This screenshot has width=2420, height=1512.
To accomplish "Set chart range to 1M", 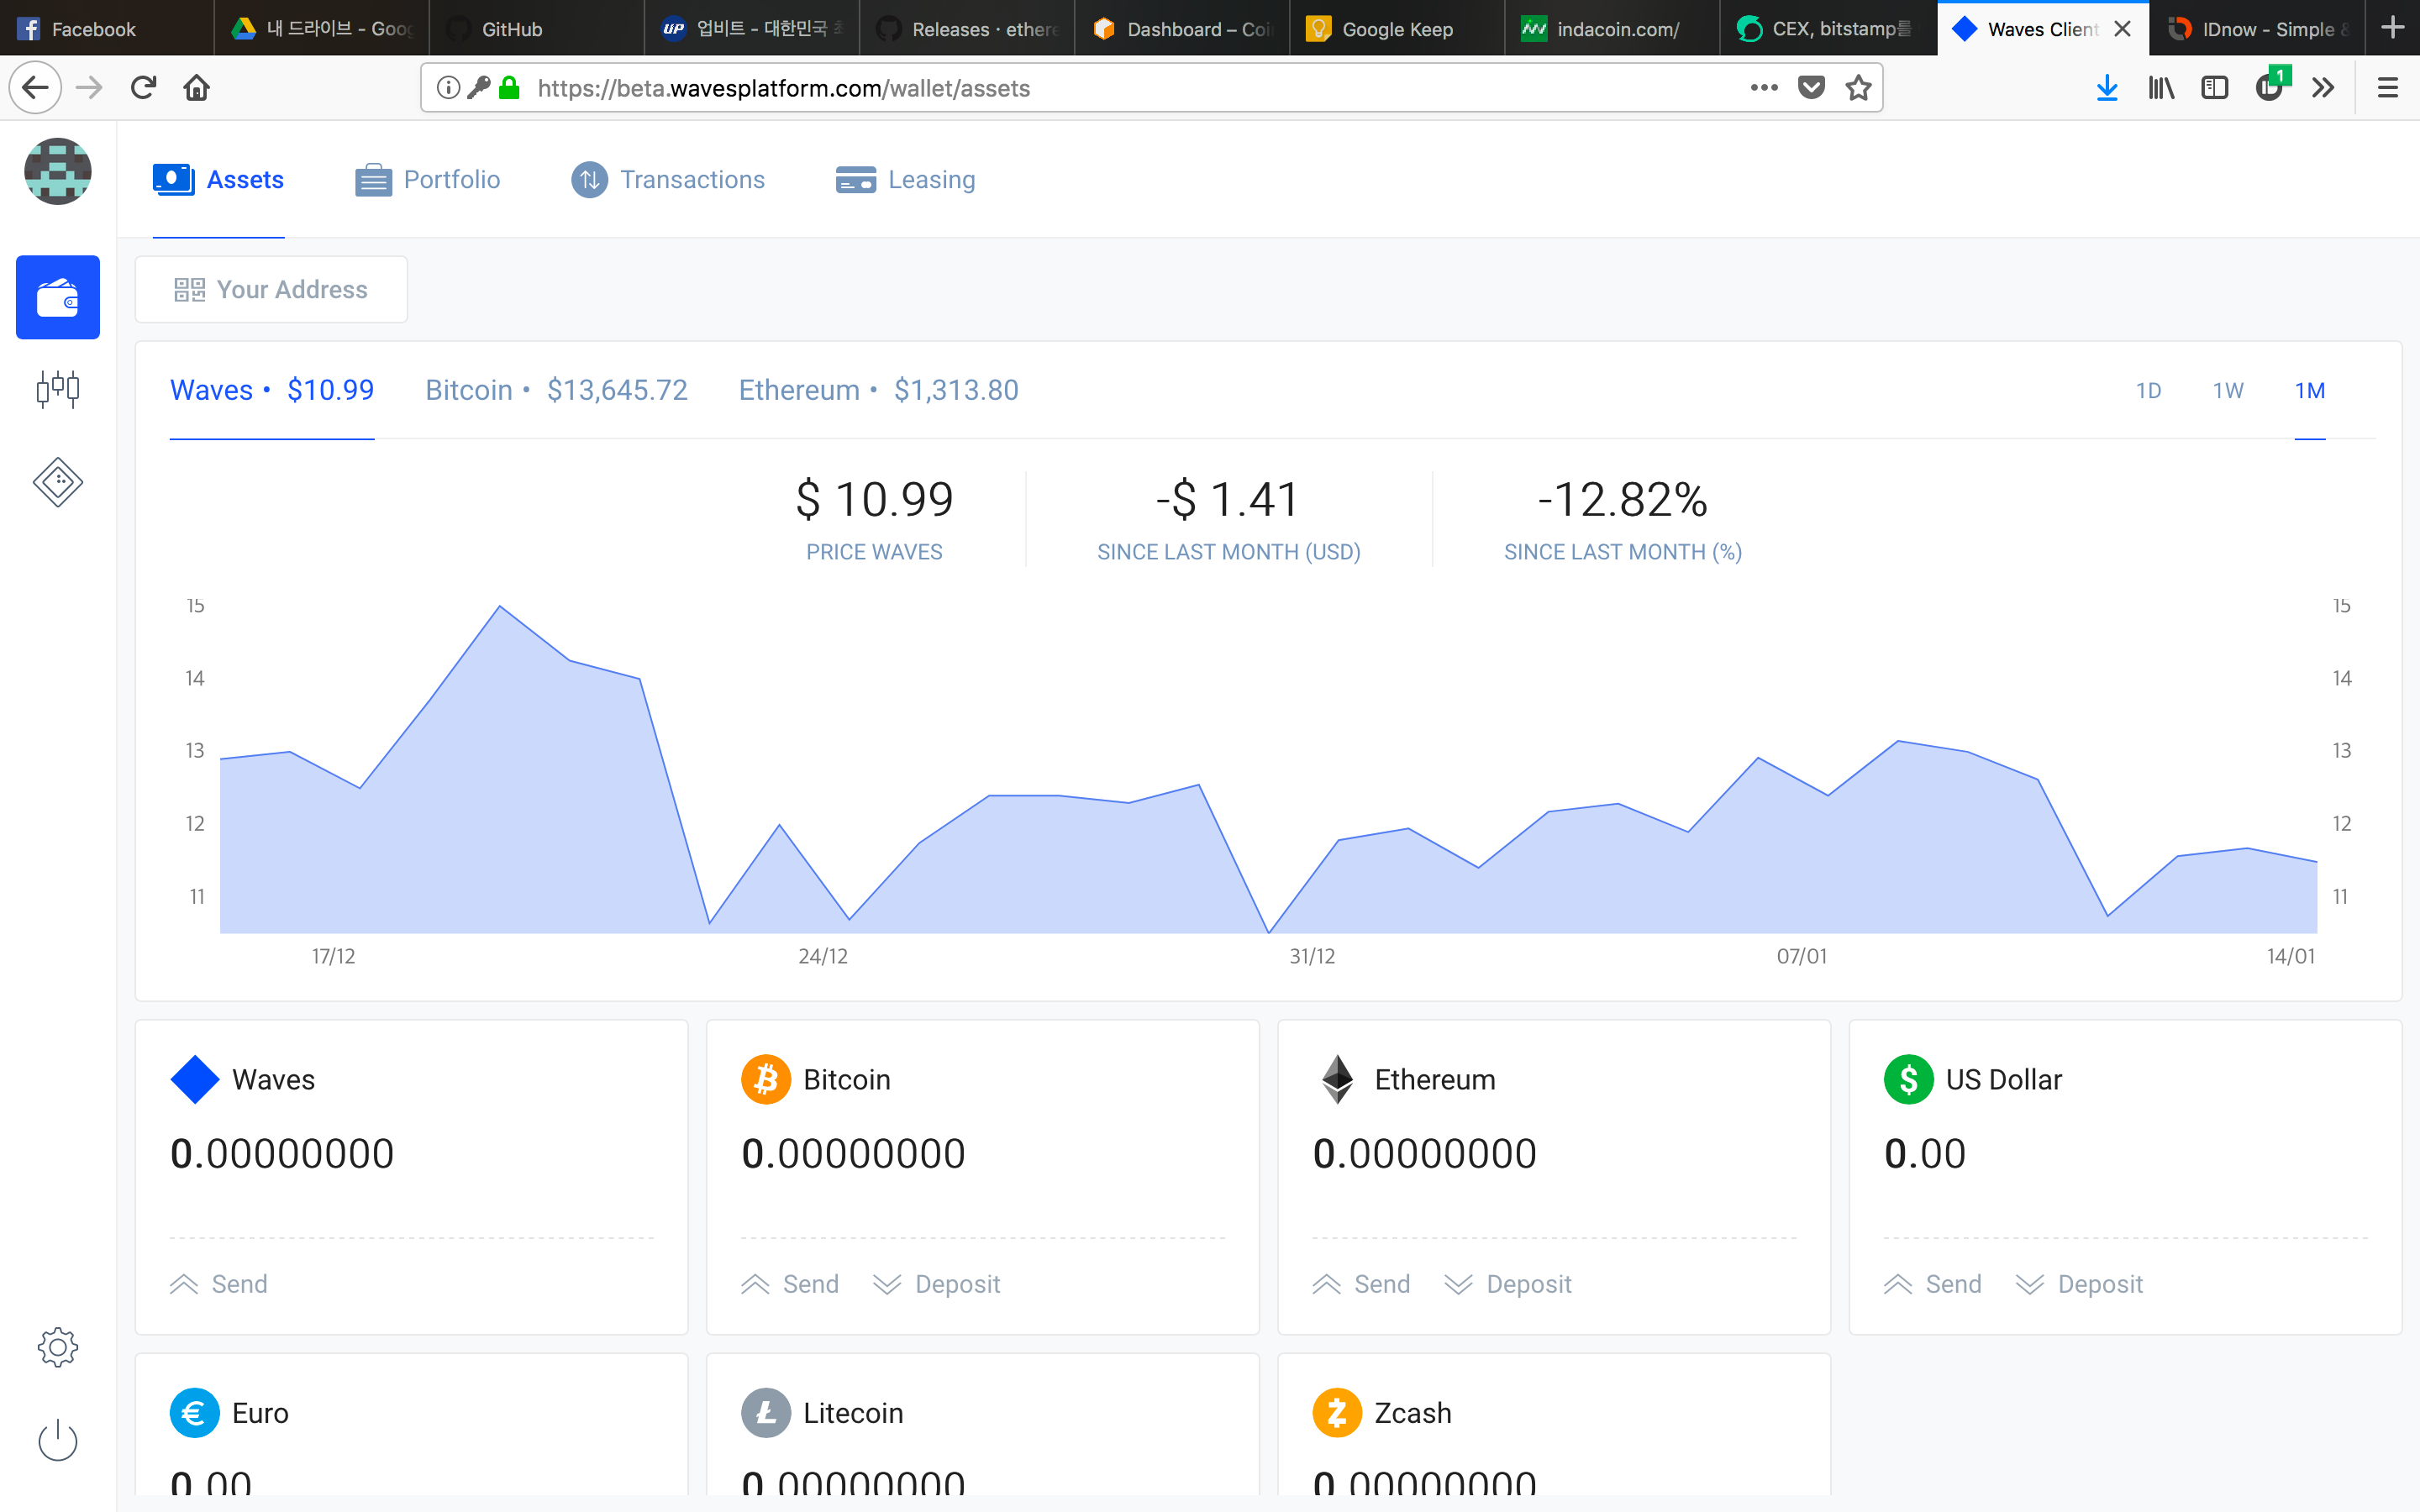I will pyautogui.click(x=2310, y=391).
